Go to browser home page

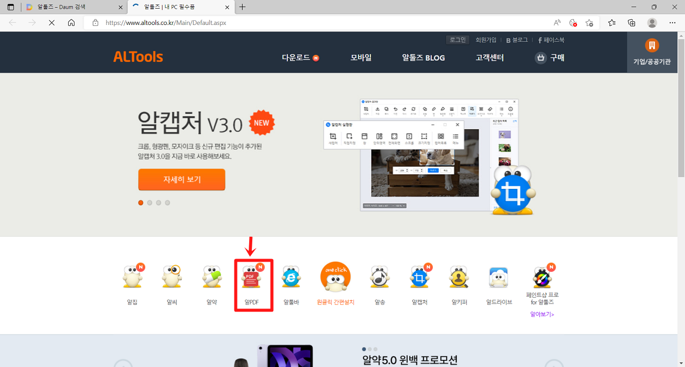(x=71, y=23)
